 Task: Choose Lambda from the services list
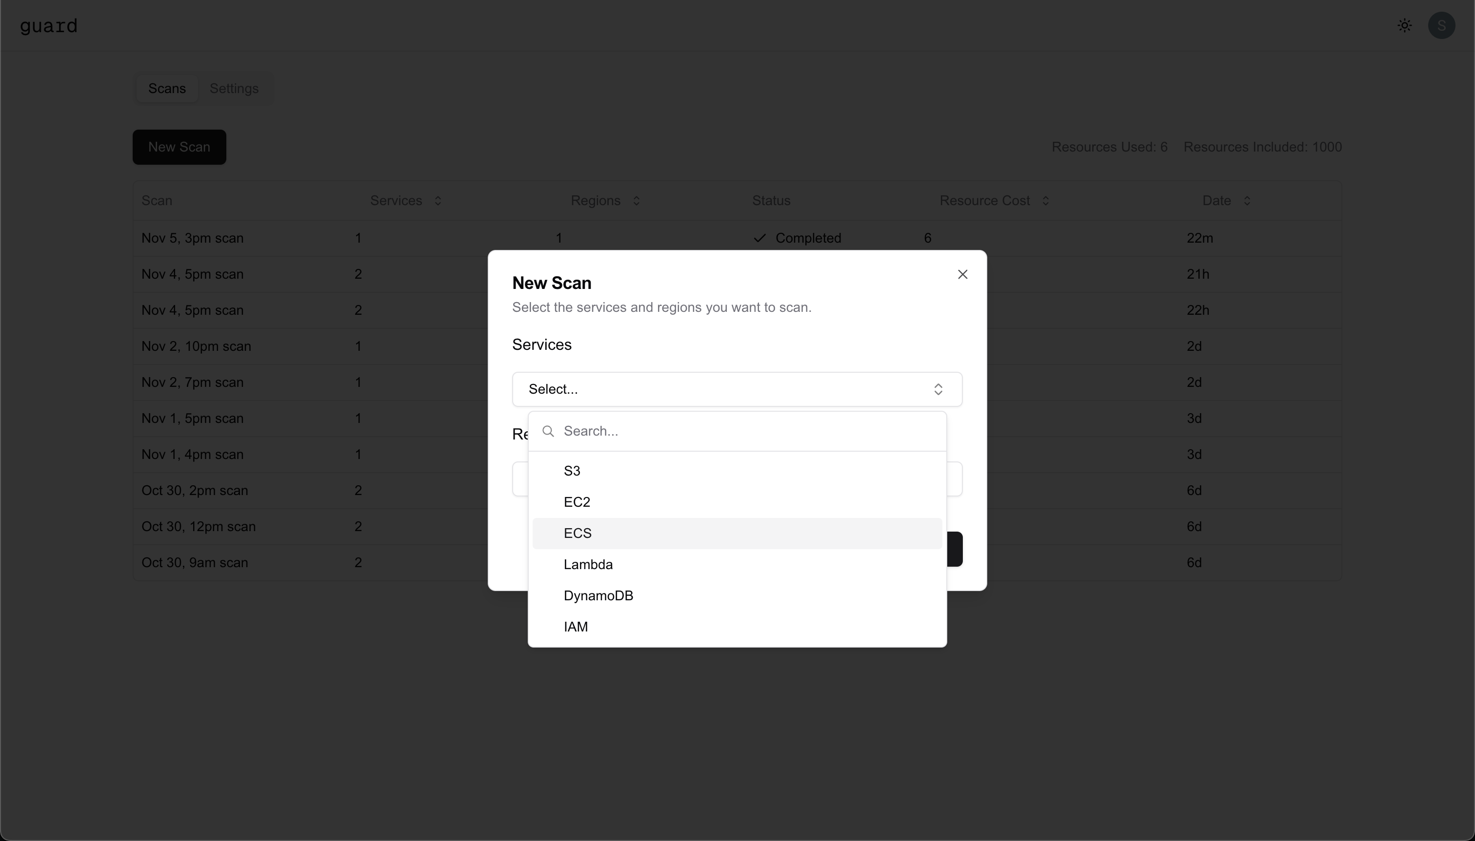click(588, 564)
